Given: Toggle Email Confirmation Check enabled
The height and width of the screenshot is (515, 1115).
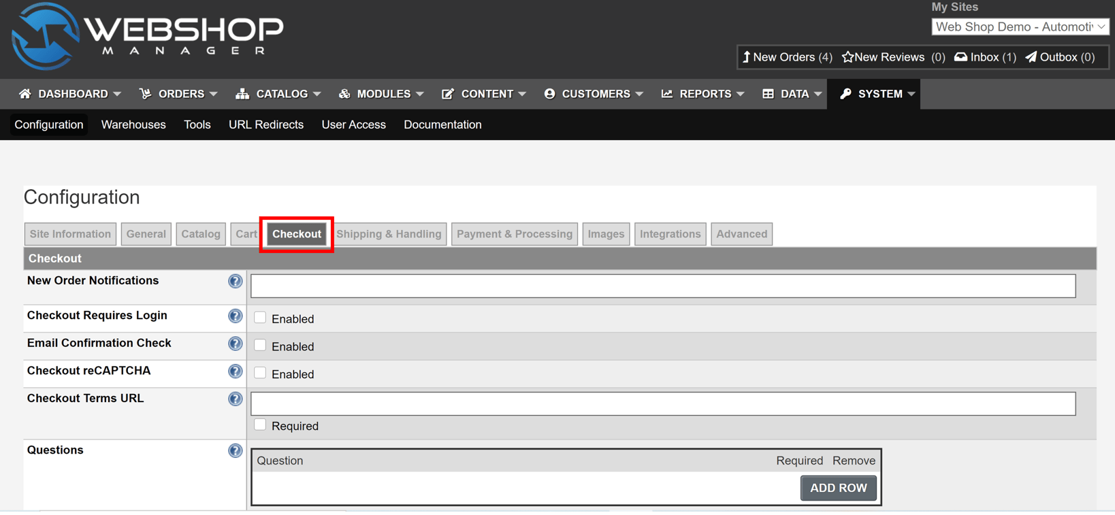Looking at the screenshot, I should coord(260,346).
